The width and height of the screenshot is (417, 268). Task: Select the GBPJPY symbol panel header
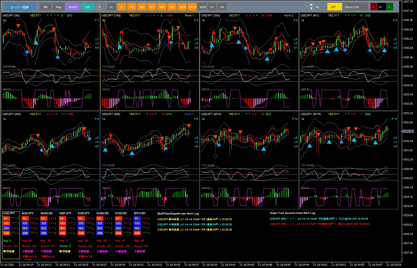pyautogui.click(x=65, y=213)
